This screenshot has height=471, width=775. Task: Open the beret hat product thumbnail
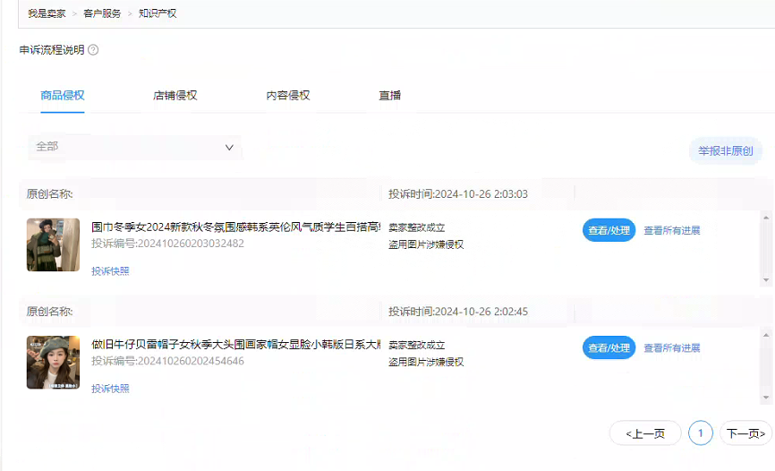click(x=53, y=362)
